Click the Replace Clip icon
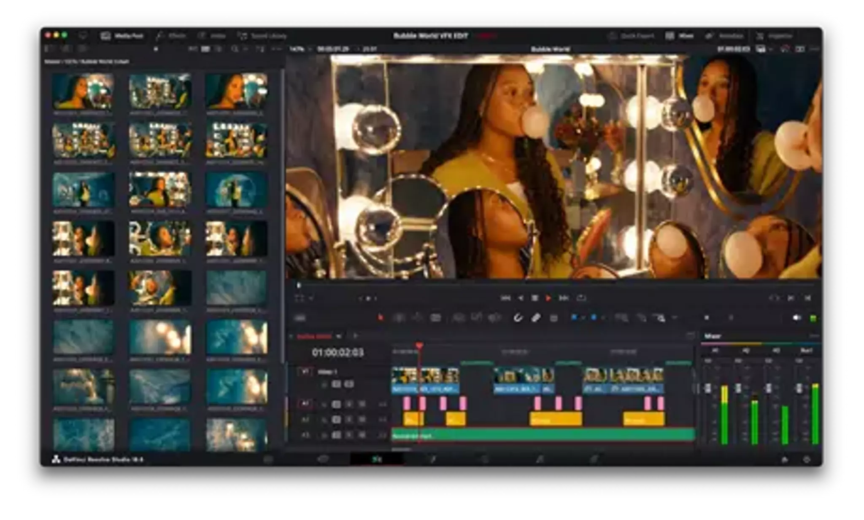This screenshot has width=864, height=520. click(x=494, y=318)
